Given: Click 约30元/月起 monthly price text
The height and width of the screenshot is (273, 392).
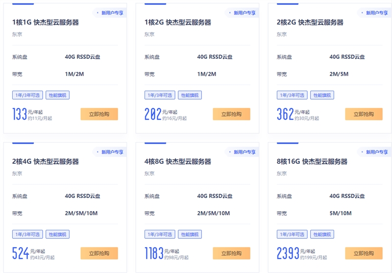Looking at the screenshot, I should click(x=307, y=118).
